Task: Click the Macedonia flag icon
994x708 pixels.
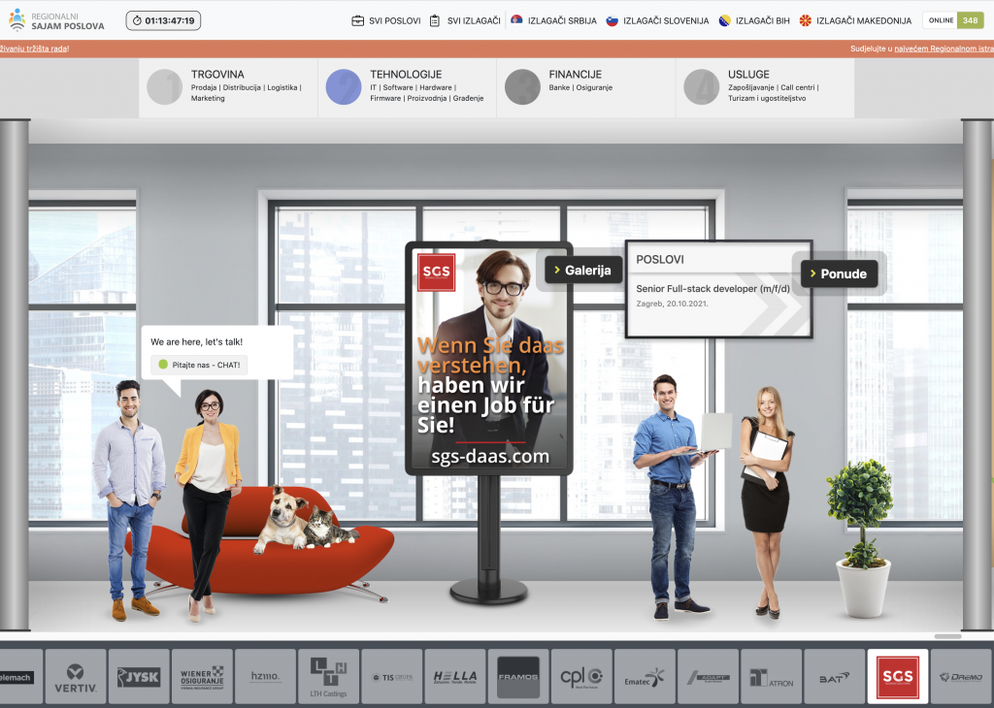Action: click(805, 21)
